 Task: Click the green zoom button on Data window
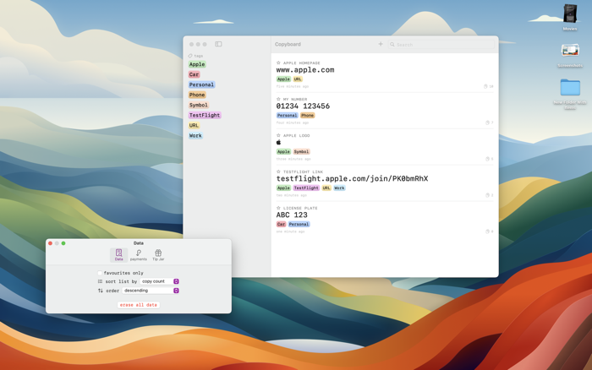pyautogui.click(x=63, y=243)
